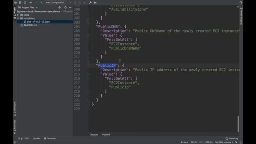Open Settings via the wrench icon

90,2
